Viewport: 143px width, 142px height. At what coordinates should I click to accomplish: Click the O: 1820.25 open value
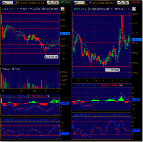point(44,9)
